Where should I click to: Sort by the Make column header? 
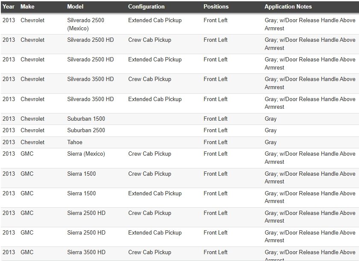[x=27, y=7]
